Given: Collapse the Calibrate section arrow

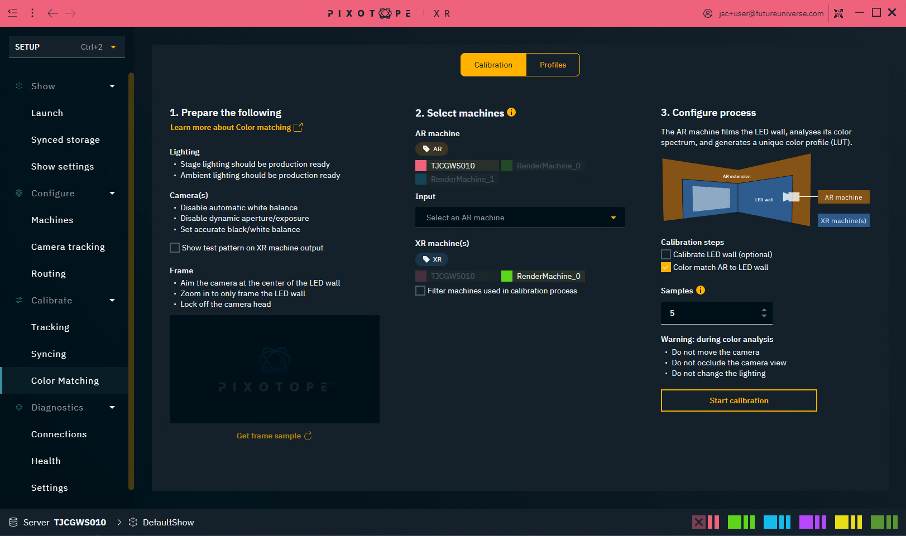Looking at the screenshot, I should click(112, 300).
